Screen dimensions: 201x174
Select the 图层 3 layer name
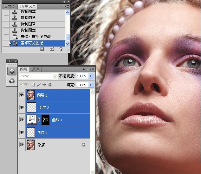click(42, 95)
